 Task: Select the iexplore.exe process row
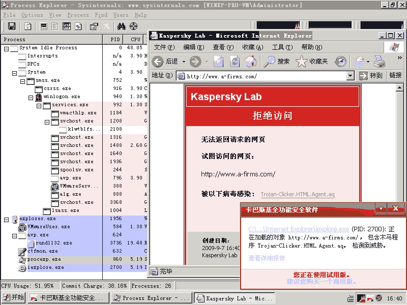[x=73, y=267]
